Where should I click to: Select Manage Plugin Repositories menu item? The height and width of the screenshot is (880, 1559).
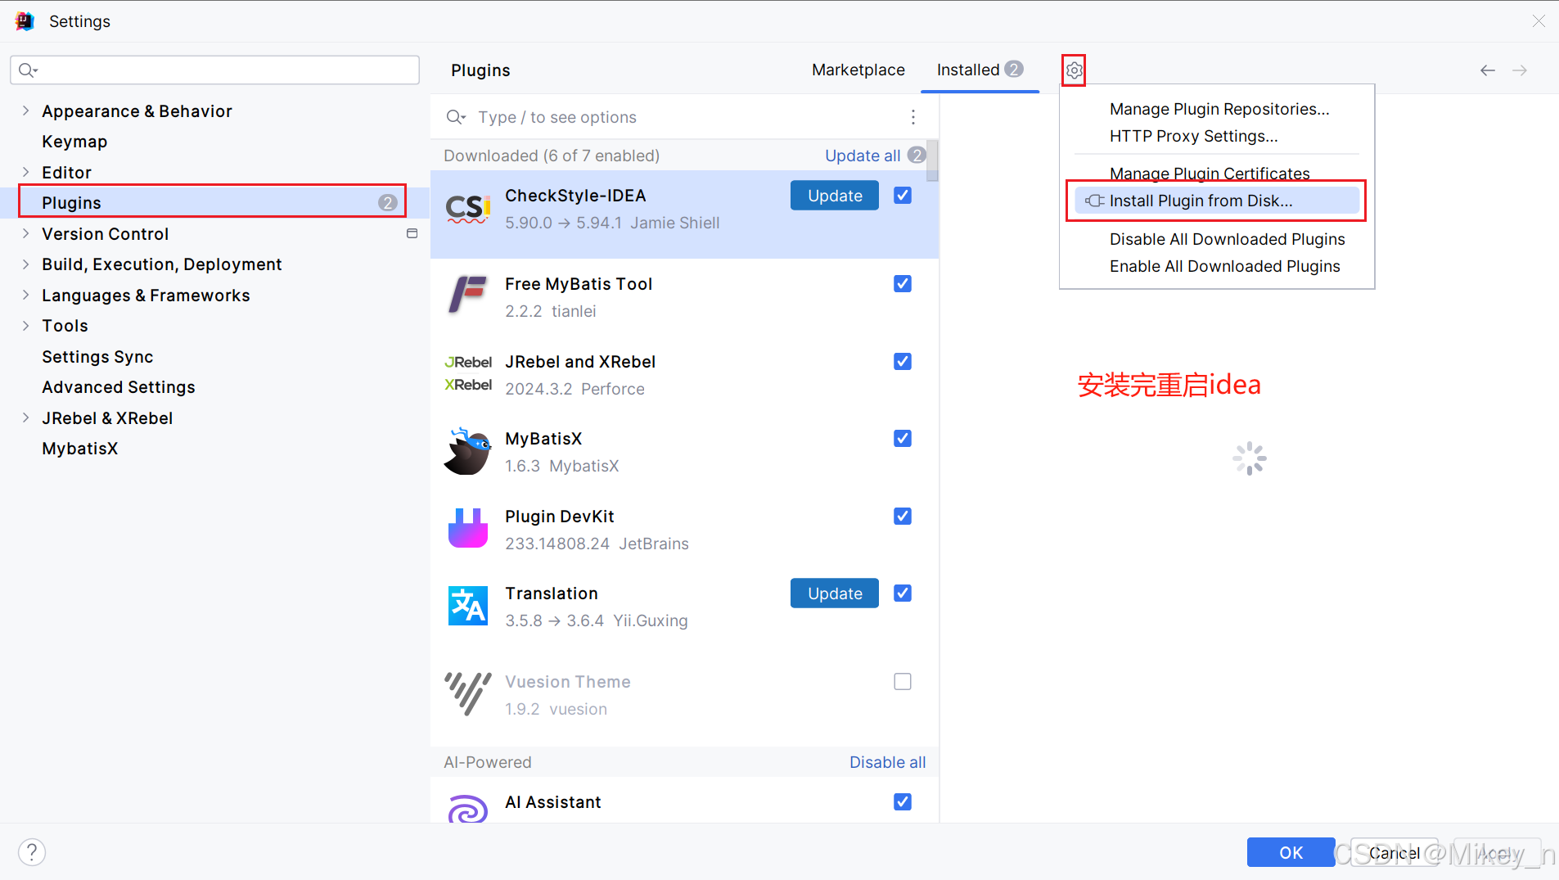pyautogui.click(x=1219, y=109)
